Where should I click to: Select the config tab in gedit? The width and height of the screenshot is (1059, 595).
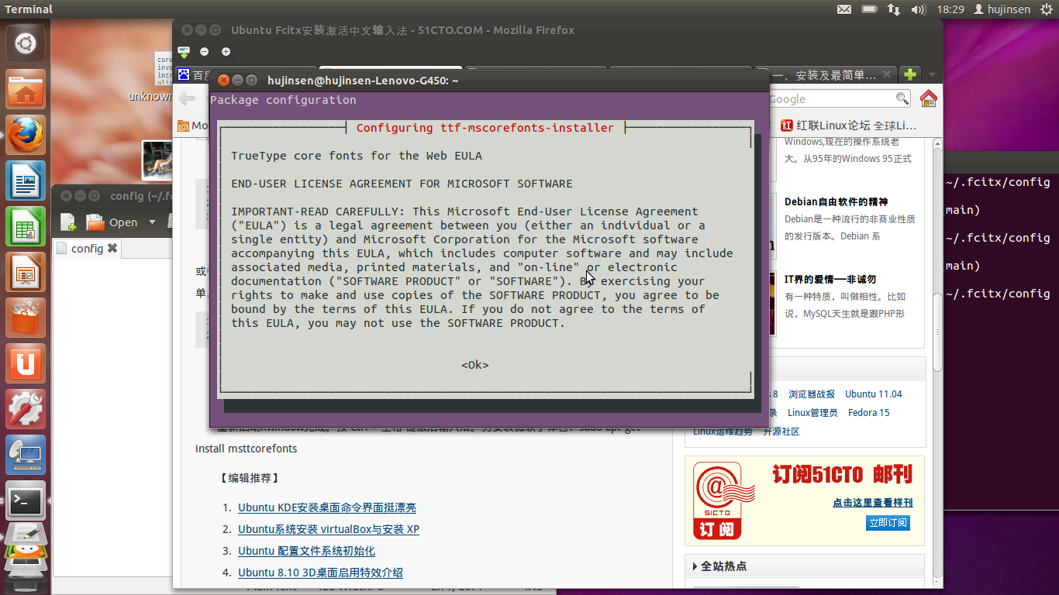click(x=87, y=248)
